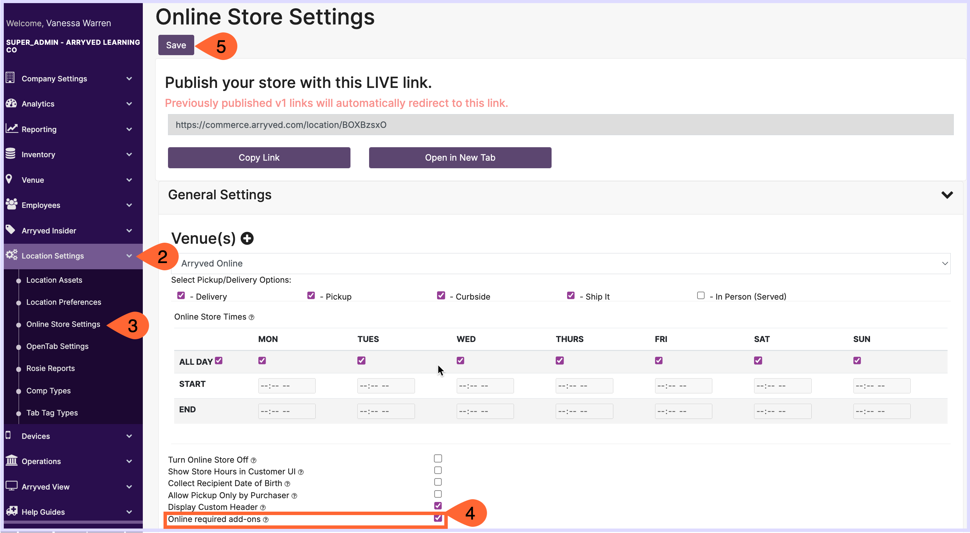The width and height of the screenshot is (970, 533).
Task: Enable Show Store Hours in Customer UI
Action: (437, 470)
